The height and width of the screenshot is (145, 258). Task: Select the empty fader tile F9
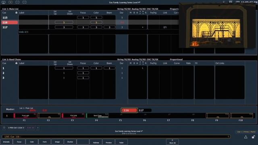218,116
